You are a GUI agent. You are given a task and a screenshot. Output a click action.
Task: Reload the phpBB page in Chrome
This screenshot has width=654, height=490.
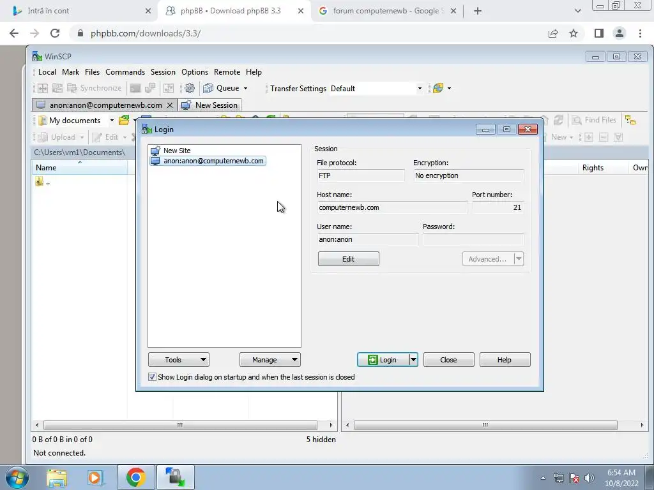tap(55, 33)
